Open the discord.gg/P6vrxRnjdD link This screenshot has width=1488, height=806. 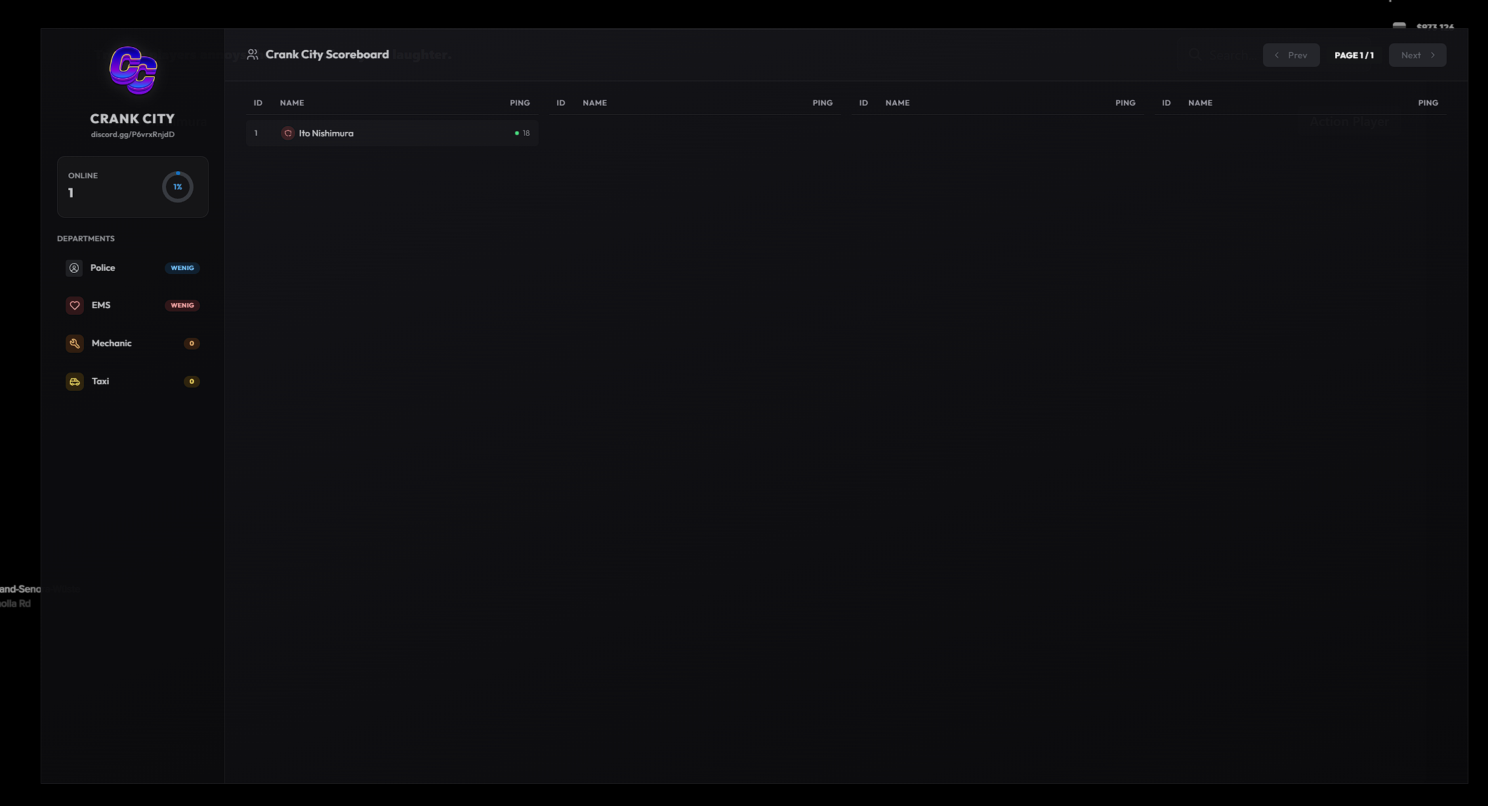(x=133, y=134)
